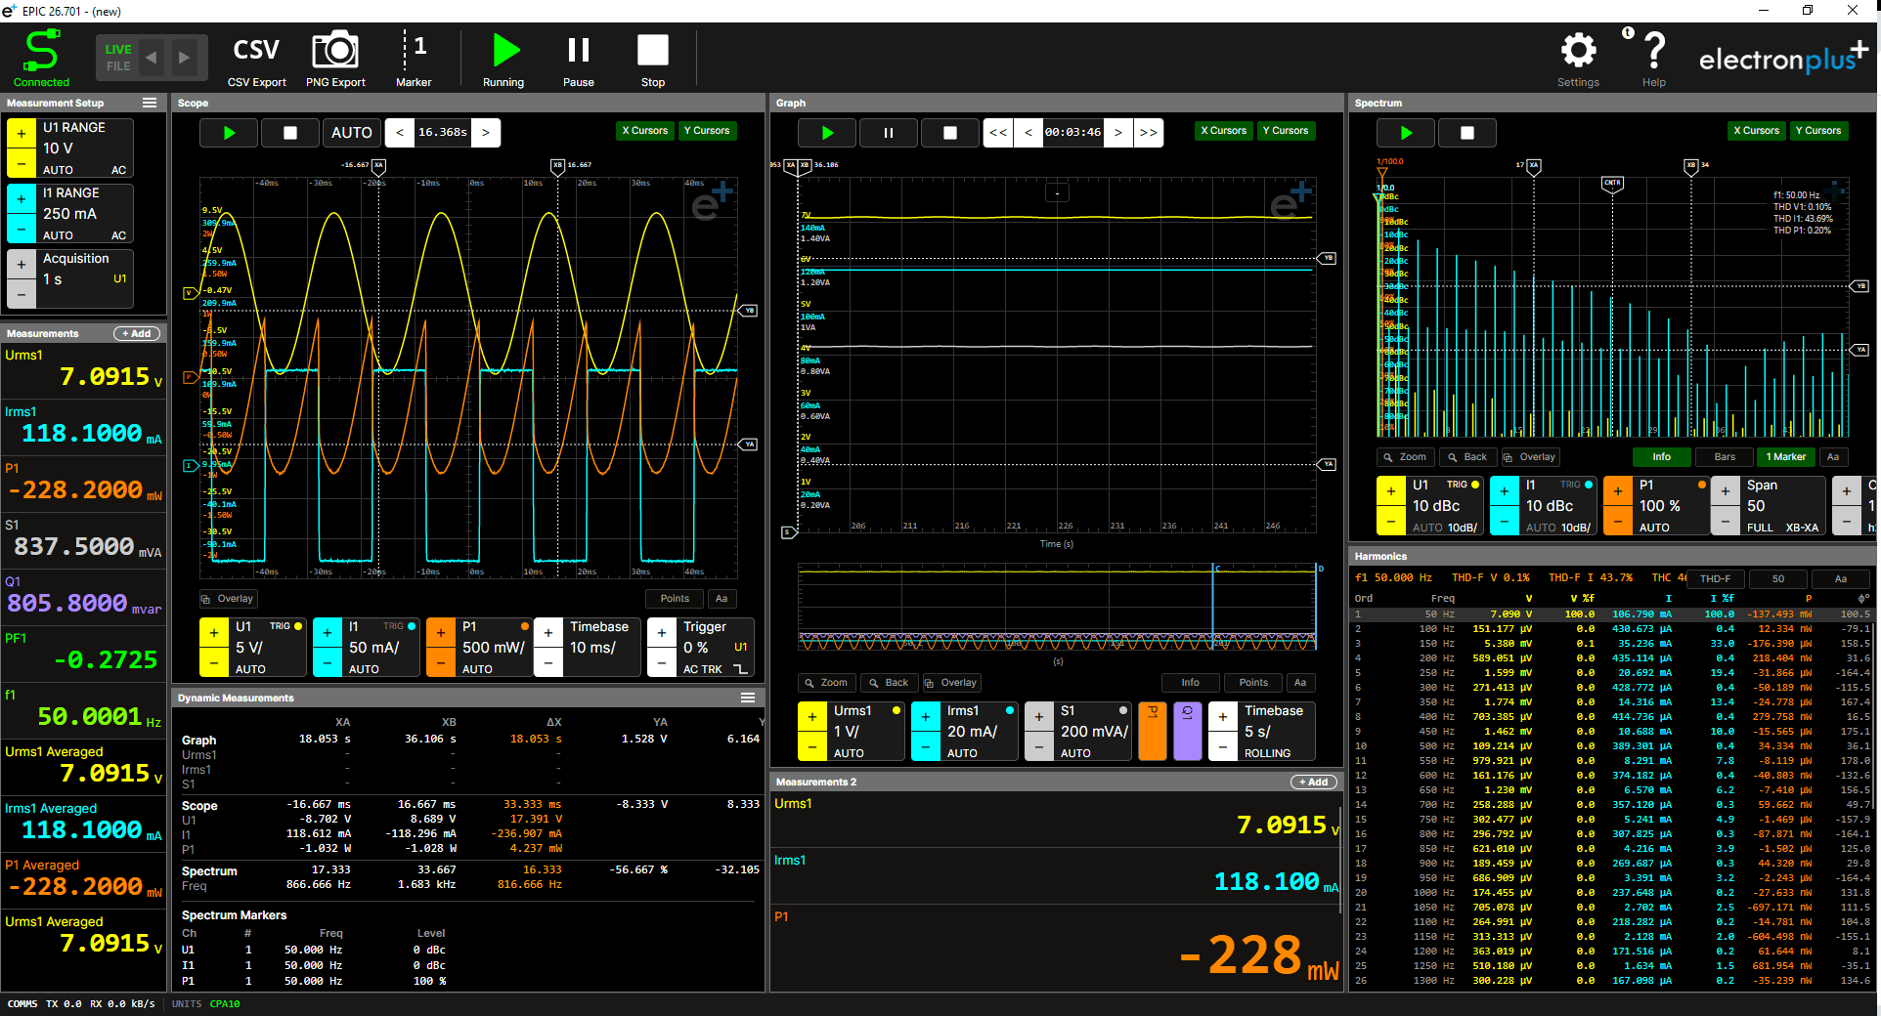
Task: Step the Scope time offset left
Action: (x=399, y=133)
